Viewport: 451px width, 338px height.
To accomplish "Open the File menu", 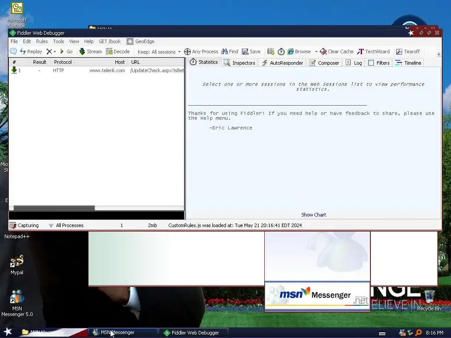I will tap(14, 41).
